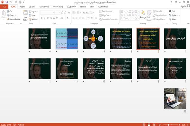Click the Cut scissors icon
The width and height of the screenshot is (190, 126).
tap(8, 11)
